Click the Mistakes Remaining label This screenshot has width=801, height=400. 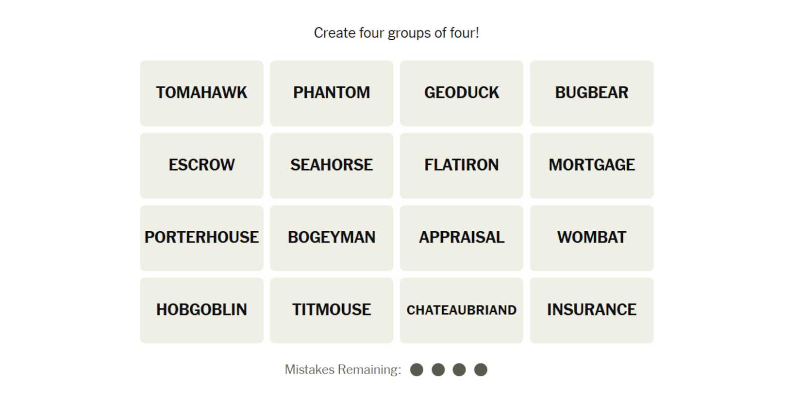(x=343, y=370)
